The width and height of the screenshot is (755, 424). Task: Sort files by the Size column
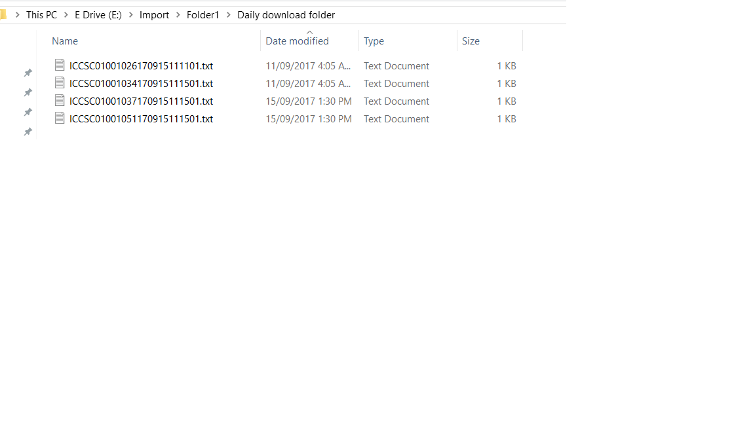(471, 41)
